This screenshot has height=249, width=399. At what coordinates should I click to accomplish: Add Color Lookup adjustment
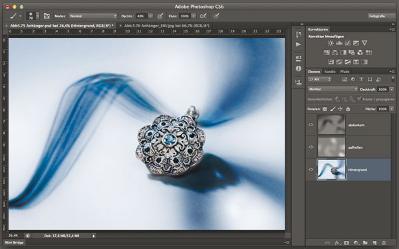(x=368, y=52)
